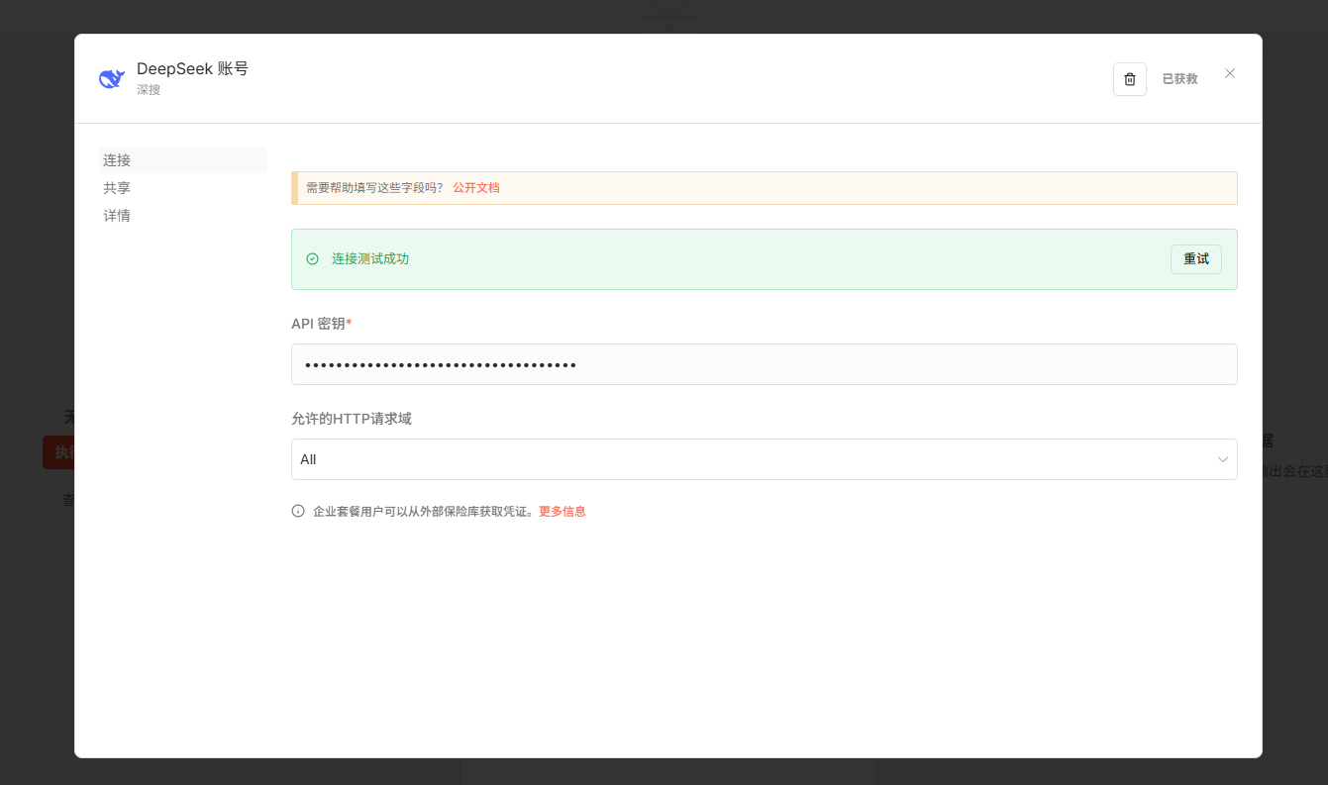Expand the dropdown chevron beside All
Image resolution: width=1328 pixels, height=785 pixels.
point(1222,459)
